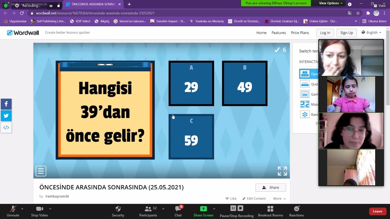The width and height of the screenshot is (390, 219).
Task: Open the Chrome extensions puzzle icon
Action: [x=368, y=13]
